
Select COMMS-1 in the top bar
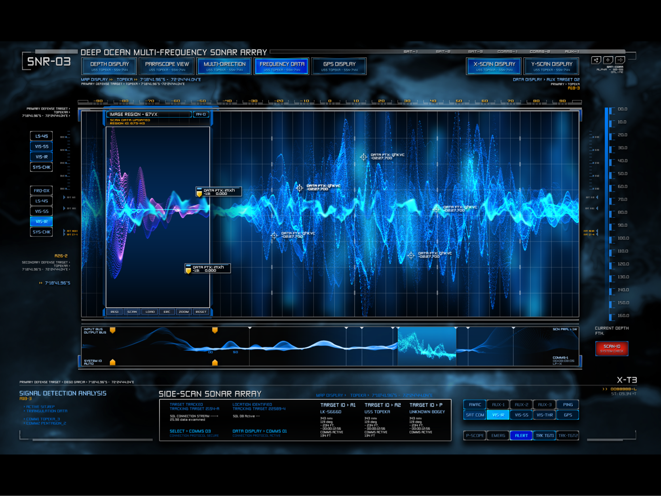(x=507, y=51)
